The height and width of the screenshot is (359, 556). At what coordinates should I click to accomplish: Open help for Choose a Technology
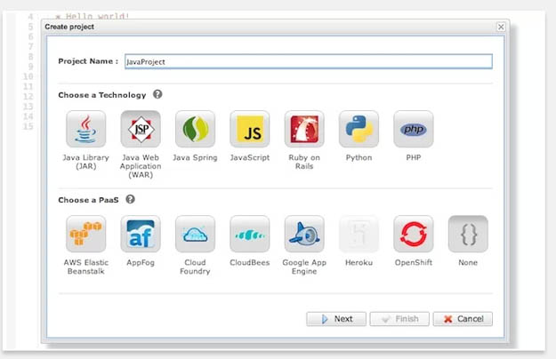coord(157,94)
